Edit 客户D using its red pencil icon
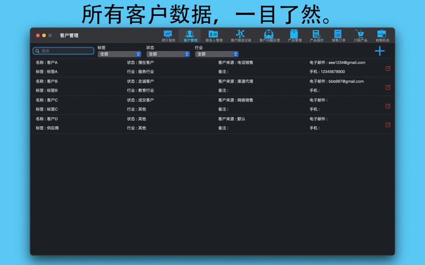The image size is (425, 265). (x=388, y=125)
